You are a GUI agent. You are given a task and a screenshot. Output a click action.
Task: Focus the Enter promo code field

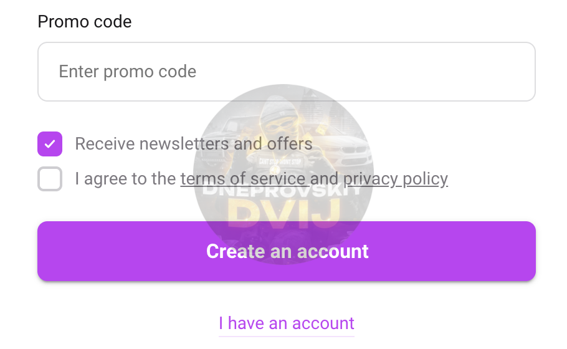[287, 72]
